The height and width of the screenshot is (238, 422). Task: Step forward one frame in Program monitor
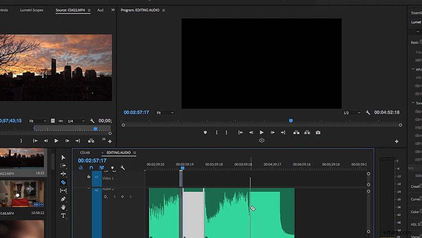pos(272,132)
